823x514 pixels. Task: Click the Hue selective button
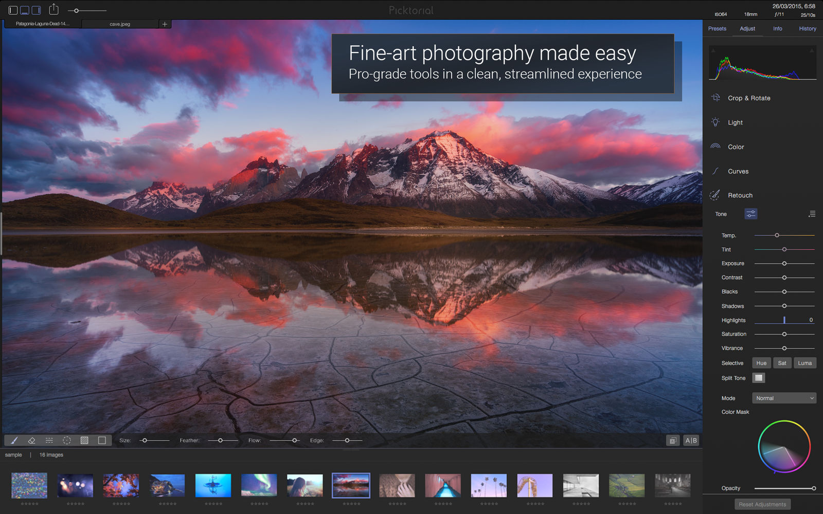(x=761, y=363)
